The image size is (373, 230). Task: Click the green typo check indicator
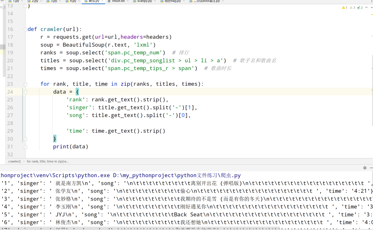360,7
